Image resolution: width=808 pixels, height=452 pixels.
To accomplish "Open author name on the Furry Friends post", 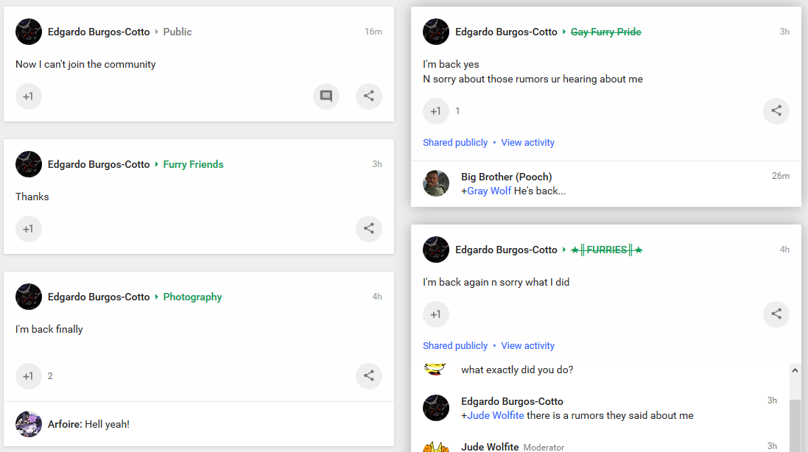I will [x=99, y=164].
